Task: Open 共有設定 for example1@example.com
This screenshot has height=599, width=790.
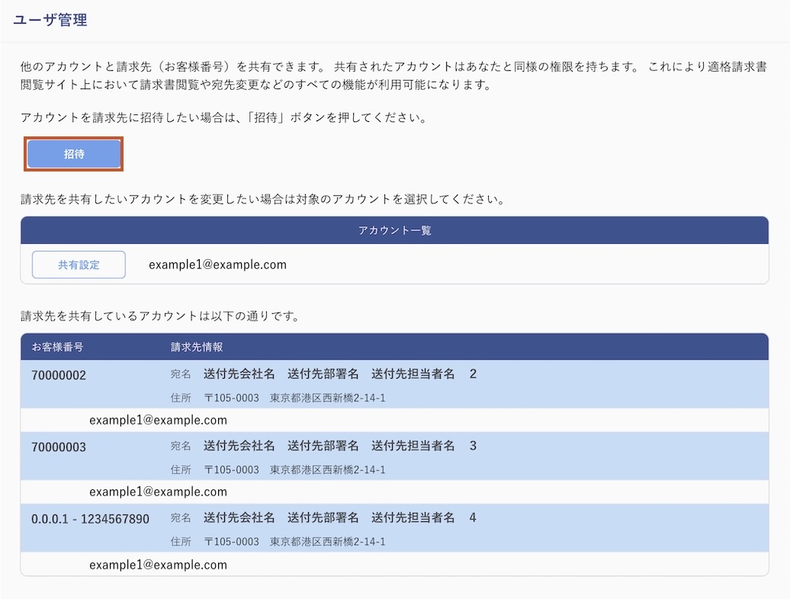Action: tap(79, 265)
